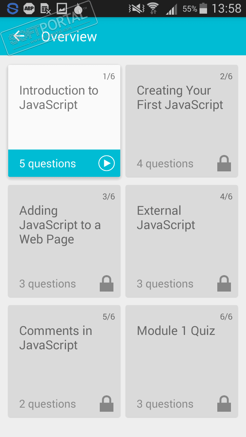This screenshot has width=246, height=437.
Task: Select Creating Your First JavaScript lesson title
Action: point(180,98)
